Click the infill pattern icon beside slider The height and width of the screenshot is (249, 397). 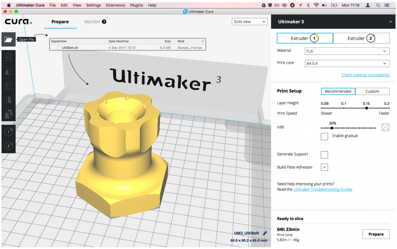coord(385,127)
